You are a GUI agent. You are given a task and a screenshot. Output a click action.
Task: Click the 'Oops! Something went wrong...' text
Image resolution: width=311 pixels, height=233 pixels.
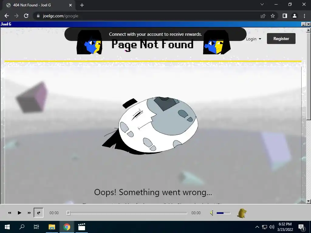(153, 192)
